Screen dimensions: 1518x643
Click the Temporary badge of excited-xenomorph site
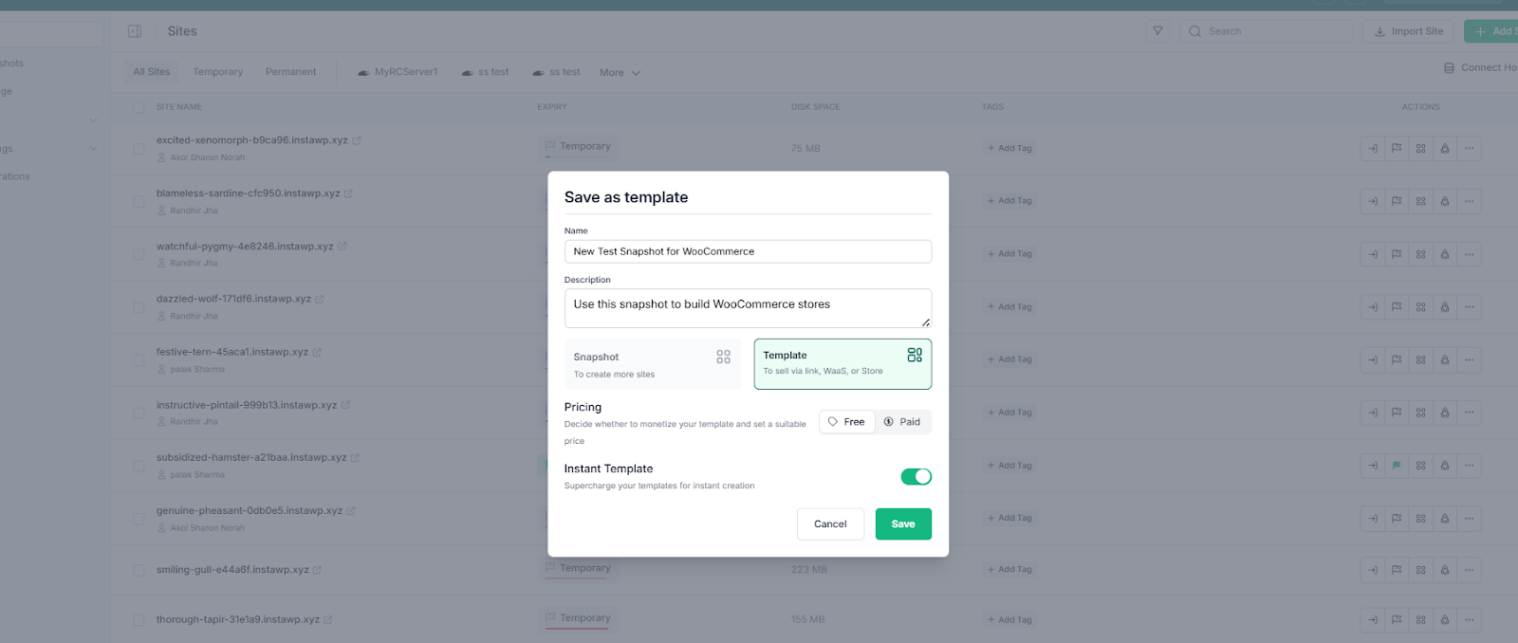coord(579,146)
